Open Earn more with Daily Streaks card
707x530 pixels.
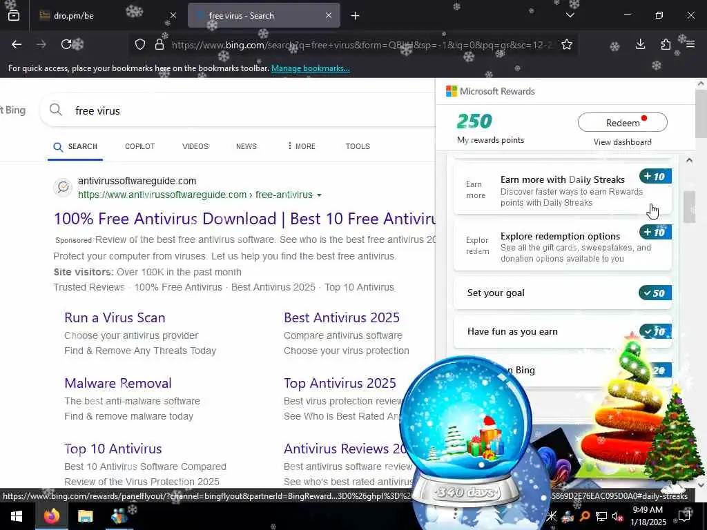tap(562, 189)
